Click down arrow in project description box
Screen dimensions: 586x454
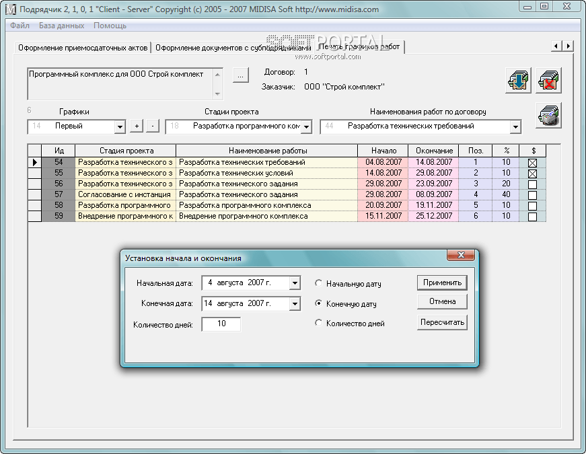point(217,93)
